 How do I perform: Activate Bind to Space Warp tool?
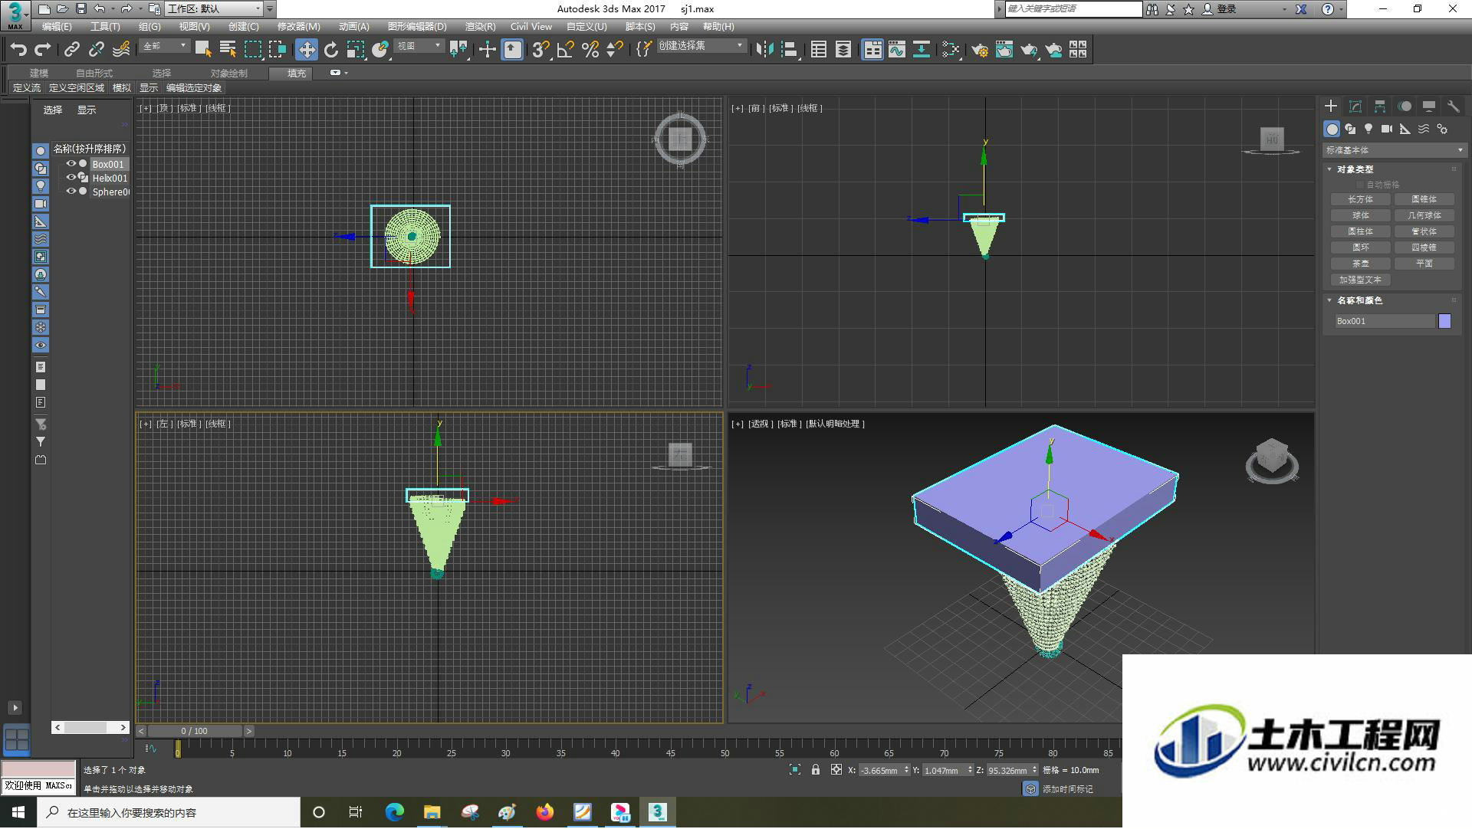(121, 50)
